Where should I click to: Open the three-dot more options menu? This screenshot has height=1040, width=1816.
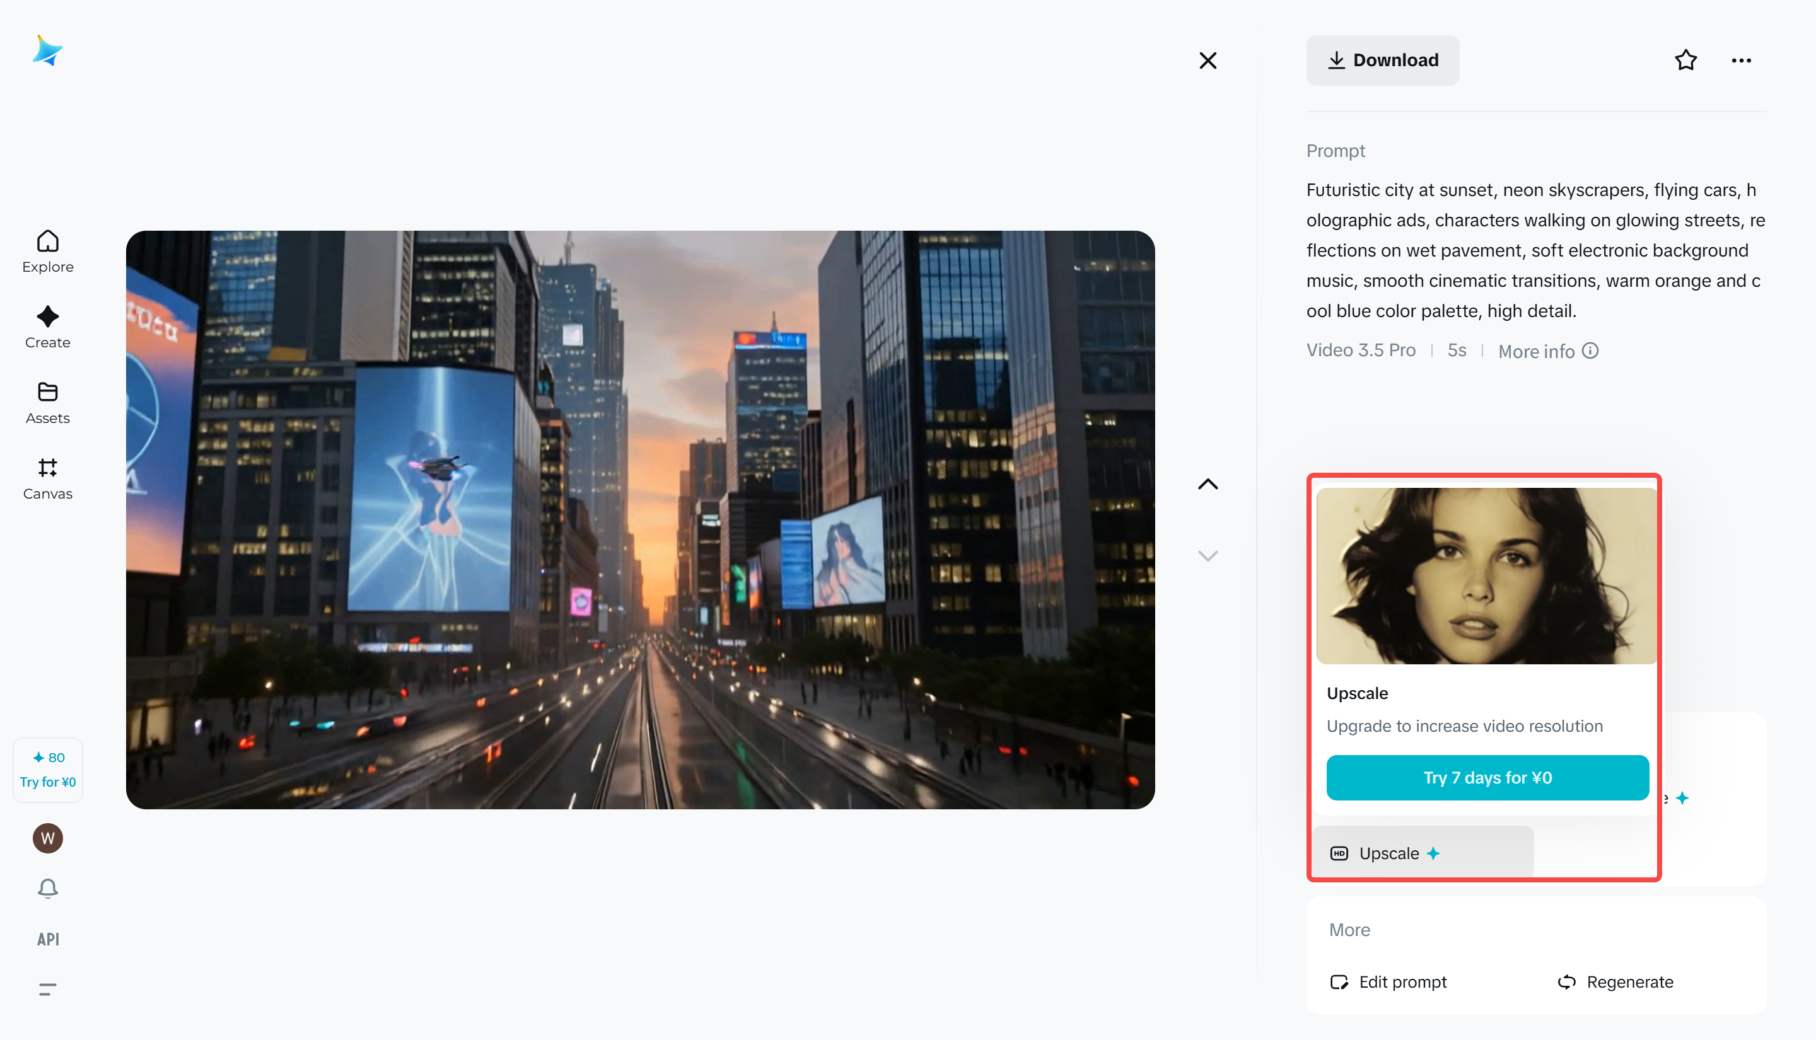point(1740,60)
